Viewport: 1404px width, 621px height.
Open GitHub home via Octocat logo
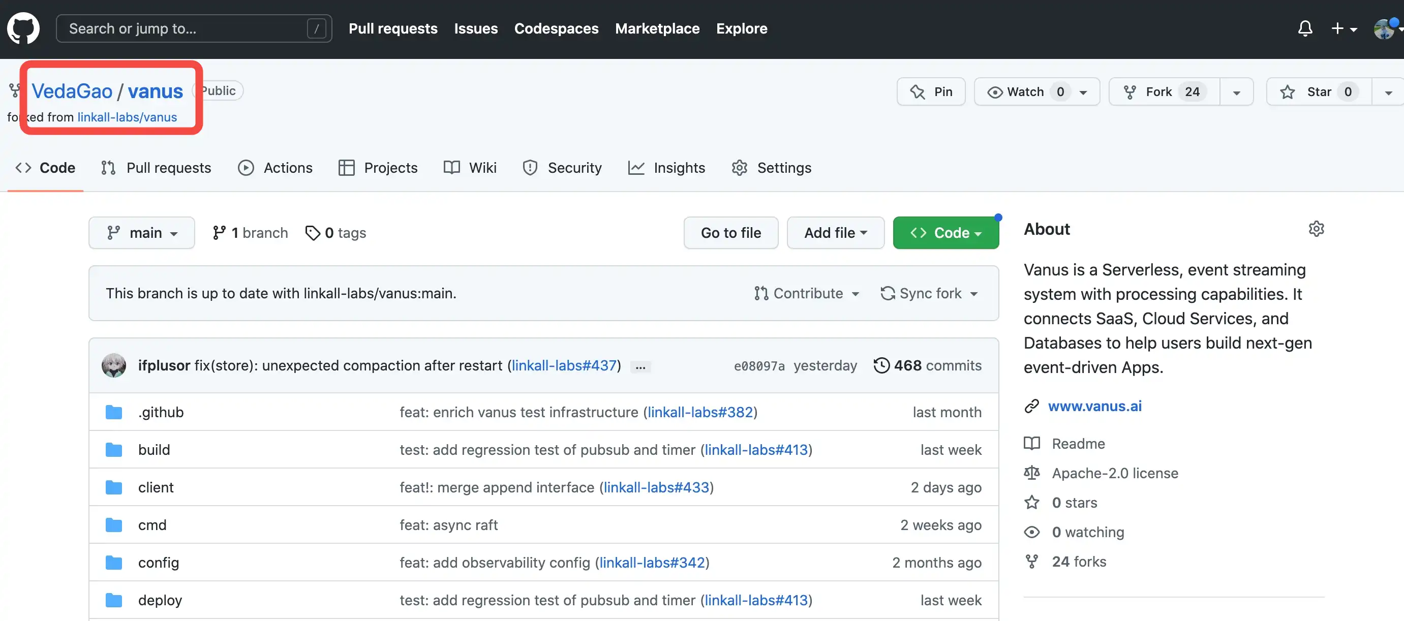point(23,28)
